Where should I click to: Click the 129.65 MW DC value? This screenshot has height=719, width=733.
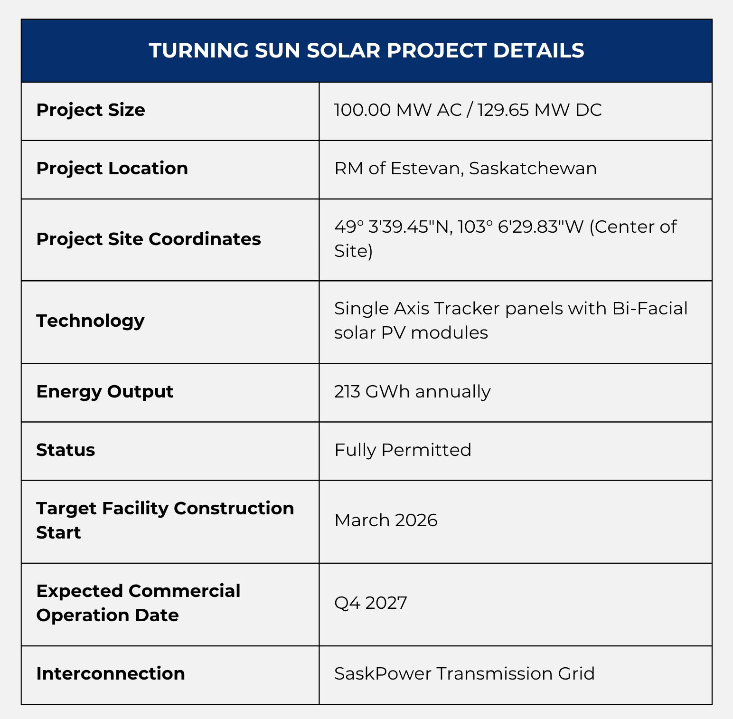[539, 110]
